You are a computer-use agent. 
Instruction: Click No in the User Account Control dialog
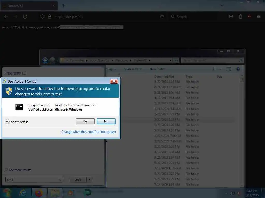tap(106, 121)
